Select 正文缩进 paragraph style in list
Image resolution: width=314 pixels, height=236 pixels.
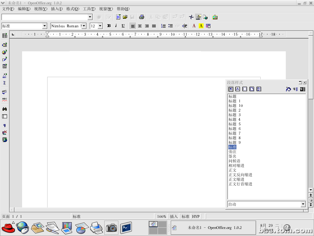(x=236, y=179)
